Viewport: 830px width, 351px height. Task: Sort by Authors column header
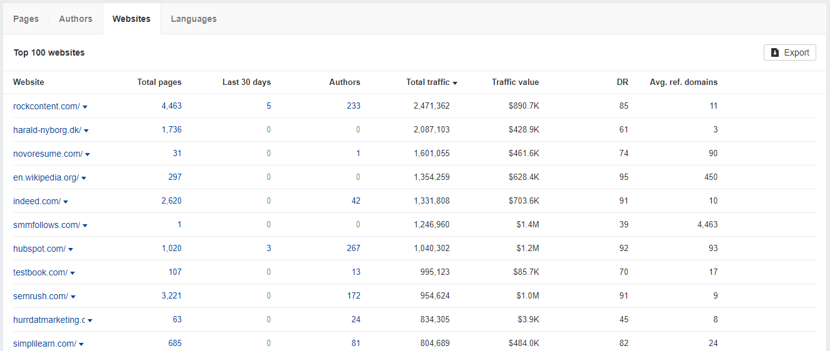point(345,82)
